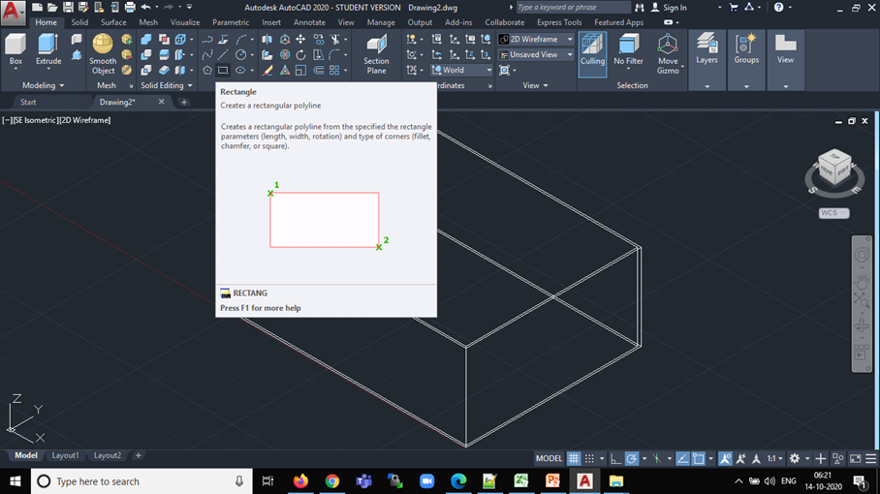The width and height of the screenshot is (880, 494).
Task: Switch to the Surface ribbon tab
Action: tap(113, 22)
